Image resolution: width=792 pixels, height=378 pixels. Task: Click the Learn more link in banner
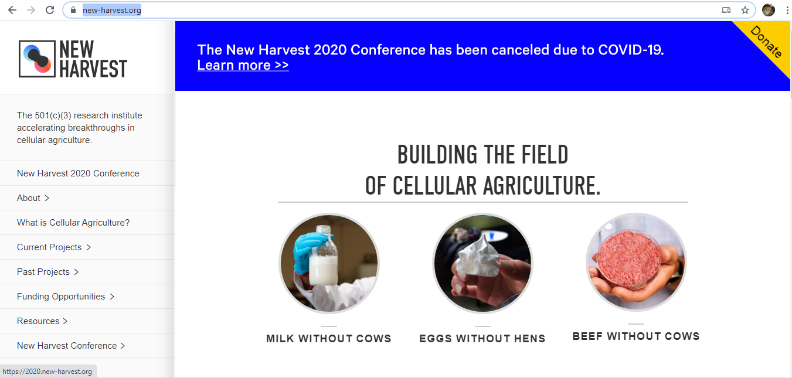point(243,65)
